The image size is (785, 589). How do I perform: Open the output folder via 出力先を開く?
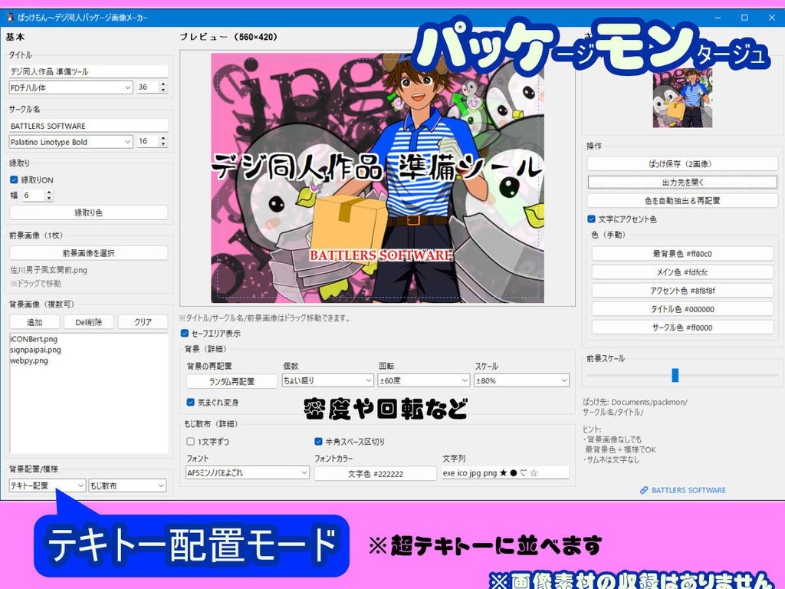coord(682,183)
